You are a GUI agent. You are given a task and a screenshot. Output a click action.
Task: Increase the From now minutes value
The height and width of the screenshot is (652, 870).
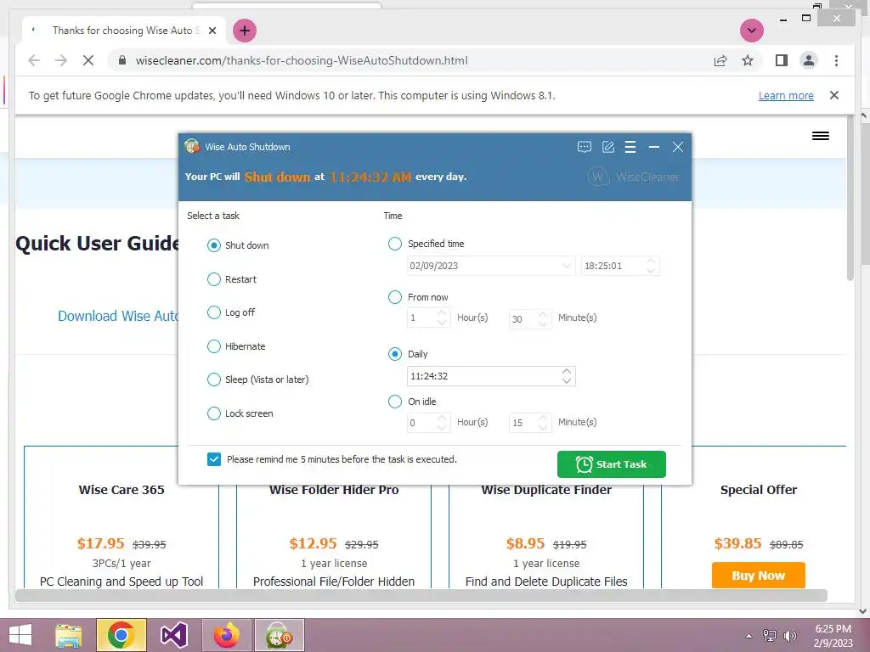(543, 314)
